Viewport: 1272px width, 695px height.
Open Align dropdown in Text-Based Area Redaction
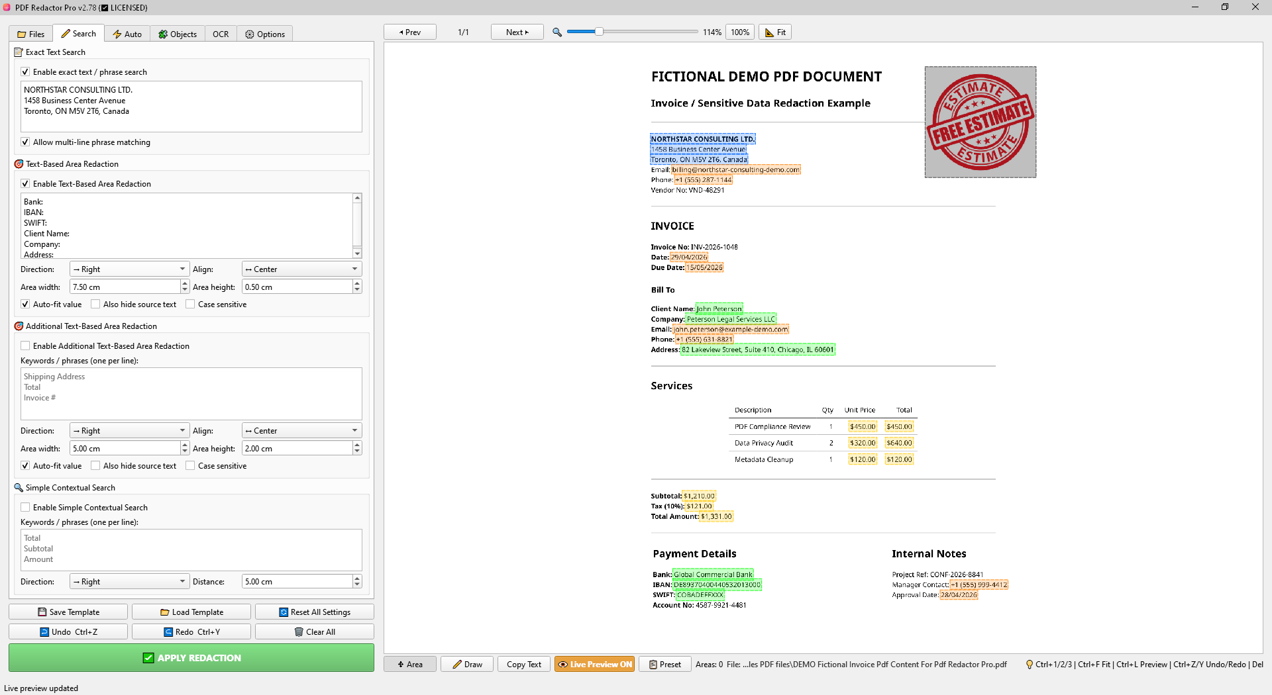pyautogui.click(x=301, y=269)
